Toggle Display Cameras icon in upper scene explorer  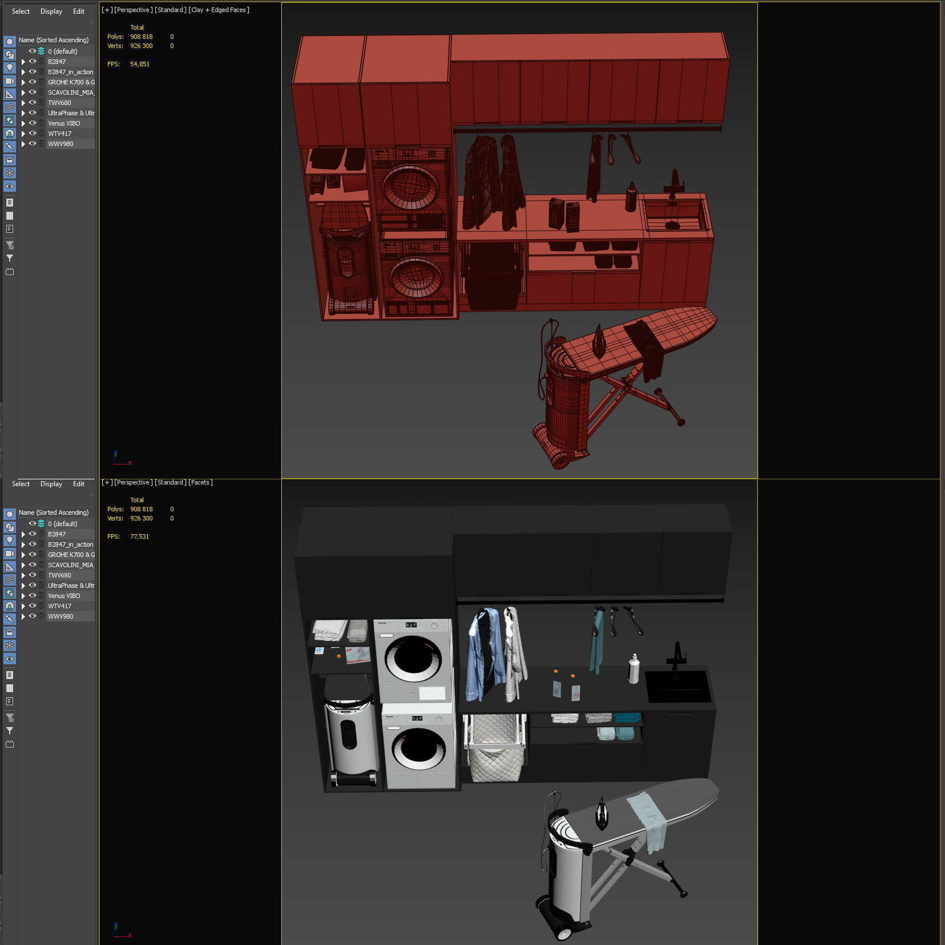point(10,81)
